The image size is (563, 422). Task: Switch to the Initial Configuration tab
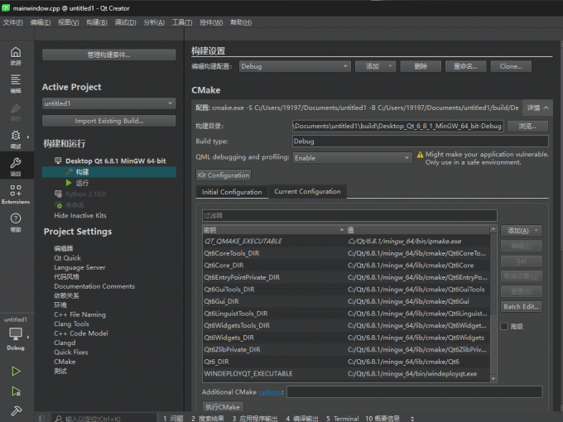pos(232,192)
